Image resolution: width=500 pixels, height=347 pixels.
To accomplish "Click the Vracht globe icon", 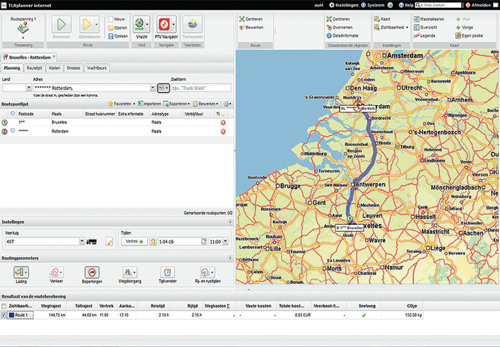I will click(139, 25).
